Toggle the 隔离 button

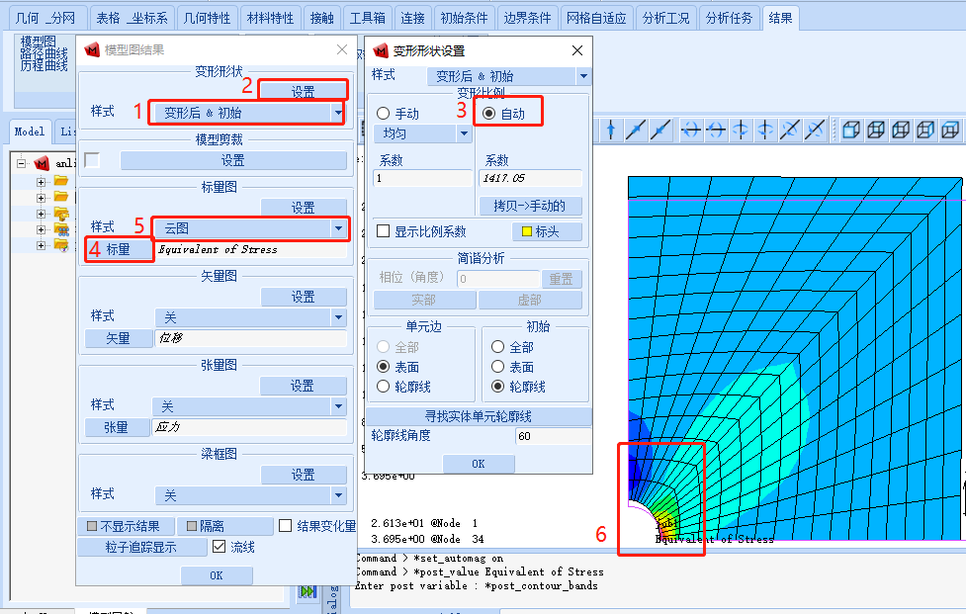pyautogui.click(x=225, y=526)
